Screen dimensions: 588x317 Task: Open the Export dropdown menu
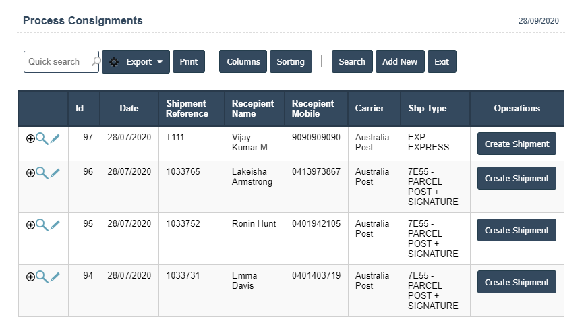[136, 61]
